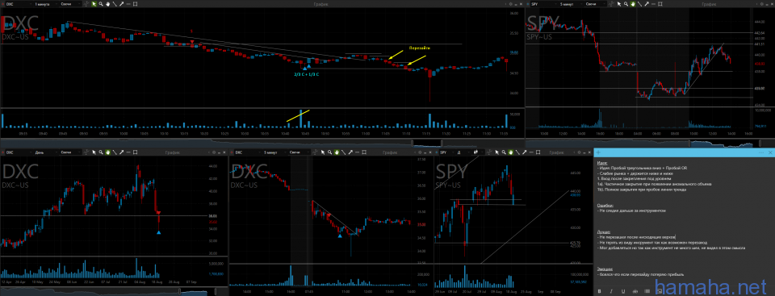Select the hand pan tool in top DXC chart
775x296 pixels.
pyautogui.click(x=107, y=4)
